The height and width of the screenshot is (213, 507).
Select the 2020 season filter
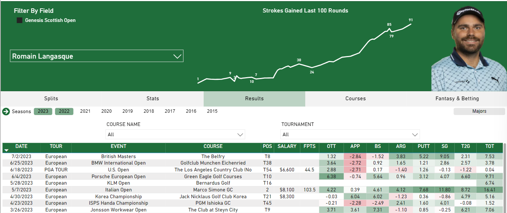point(107,112)
